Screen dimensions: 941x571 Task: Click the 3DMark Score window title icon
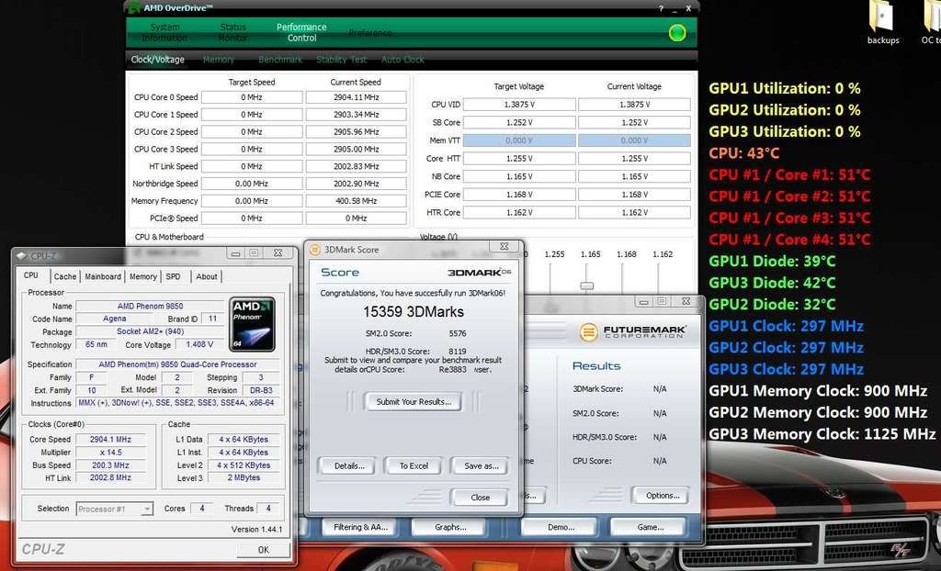tap(315, 250)
